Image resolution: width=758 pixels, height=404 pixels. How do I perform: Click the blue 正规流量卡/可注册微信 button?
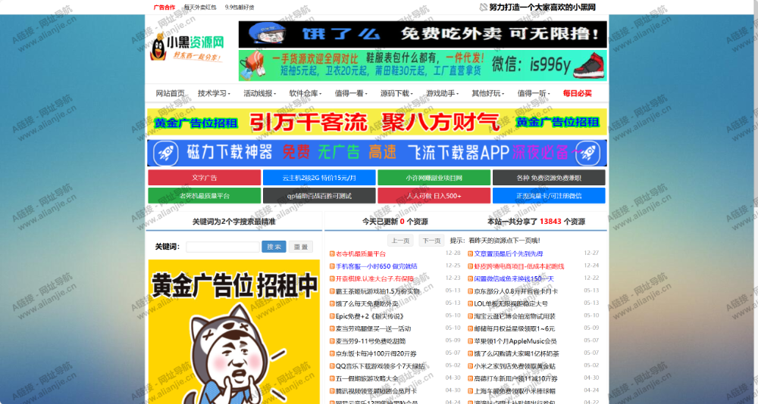click(x=549, y=196)
